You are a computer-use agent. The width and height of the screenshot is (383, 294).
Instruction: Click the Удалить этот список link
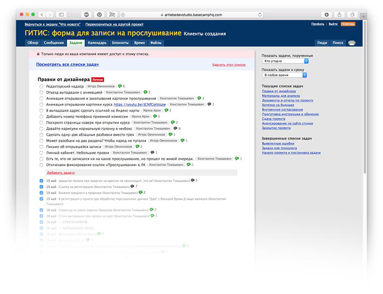click(229, 65)
